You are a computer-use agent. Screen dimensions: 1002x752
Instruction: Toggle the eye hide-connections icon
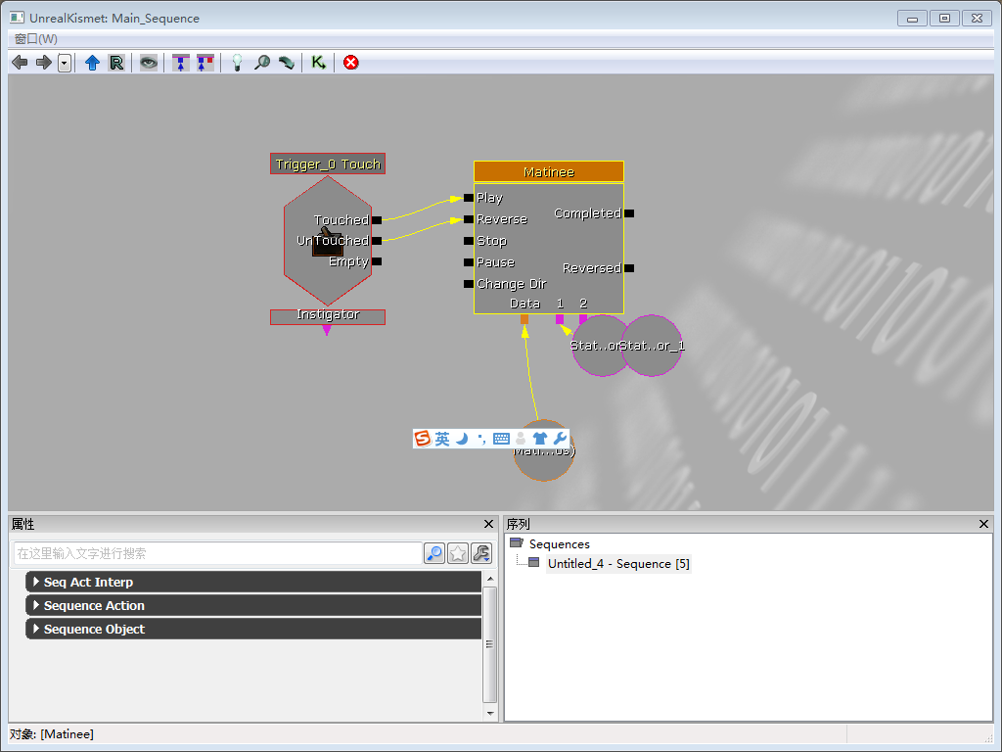(149, 63)
